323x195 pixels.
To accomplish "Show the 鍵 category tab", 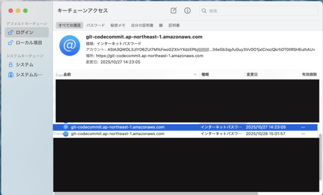I will click(161, 25).
